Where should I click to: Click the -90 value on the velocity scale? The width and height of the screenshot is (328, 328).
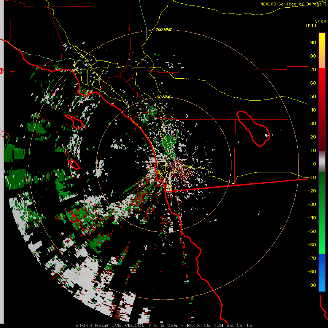point(312,285)
